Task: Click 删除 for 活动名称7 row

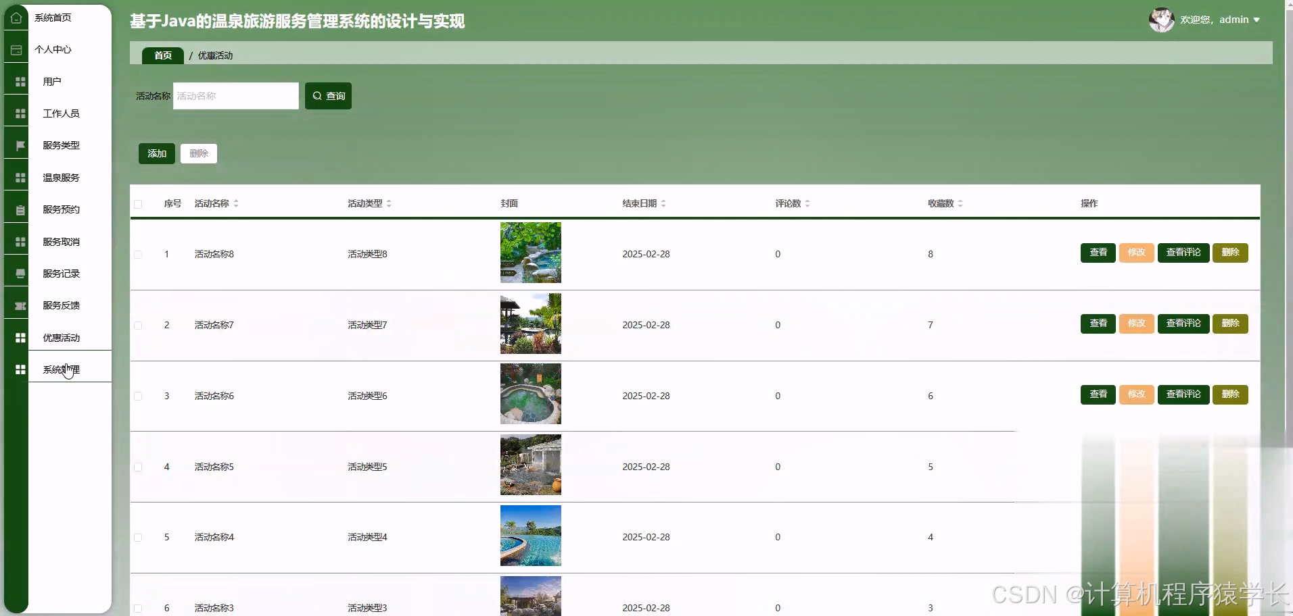Action: (x=1231, y=324)
